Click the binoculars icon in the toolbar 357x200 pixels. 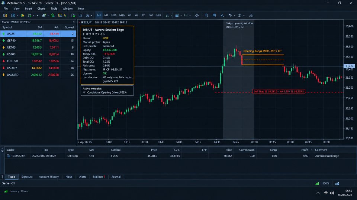click(251, 16)
